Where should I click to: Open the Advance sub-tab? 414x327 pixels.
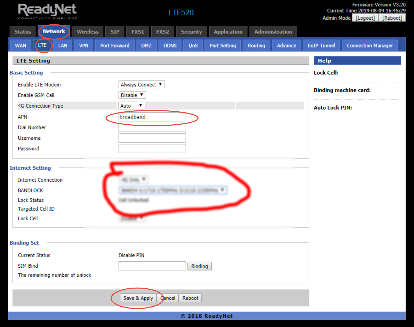[286, 46]
